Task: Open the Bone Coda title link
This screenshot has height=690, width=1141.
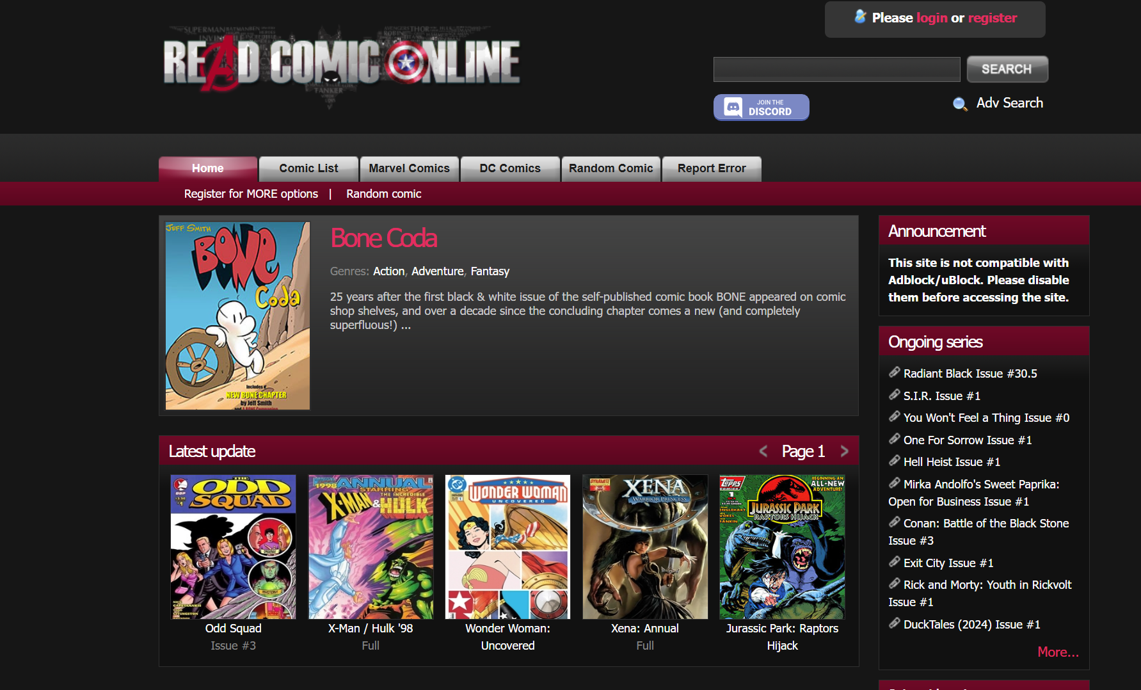Action: coord(384,238)
